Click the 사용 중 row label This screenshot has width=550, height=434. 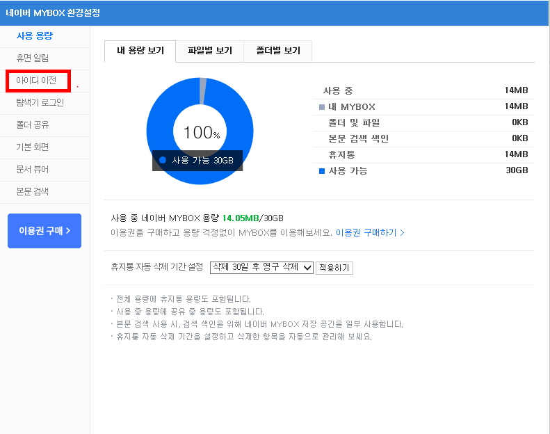tap(338, 91)
